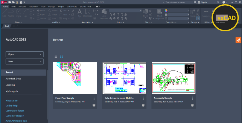Click the Help question mark icon
Image resolution: width=242 pixels, height=123 pixels.
(224, 2)
